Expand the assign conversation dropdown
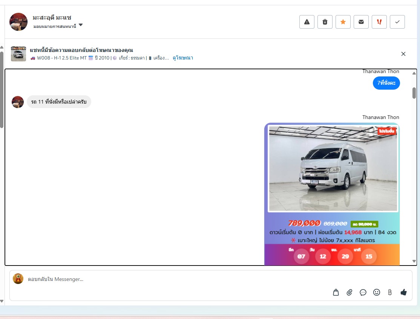 (81, 25)
